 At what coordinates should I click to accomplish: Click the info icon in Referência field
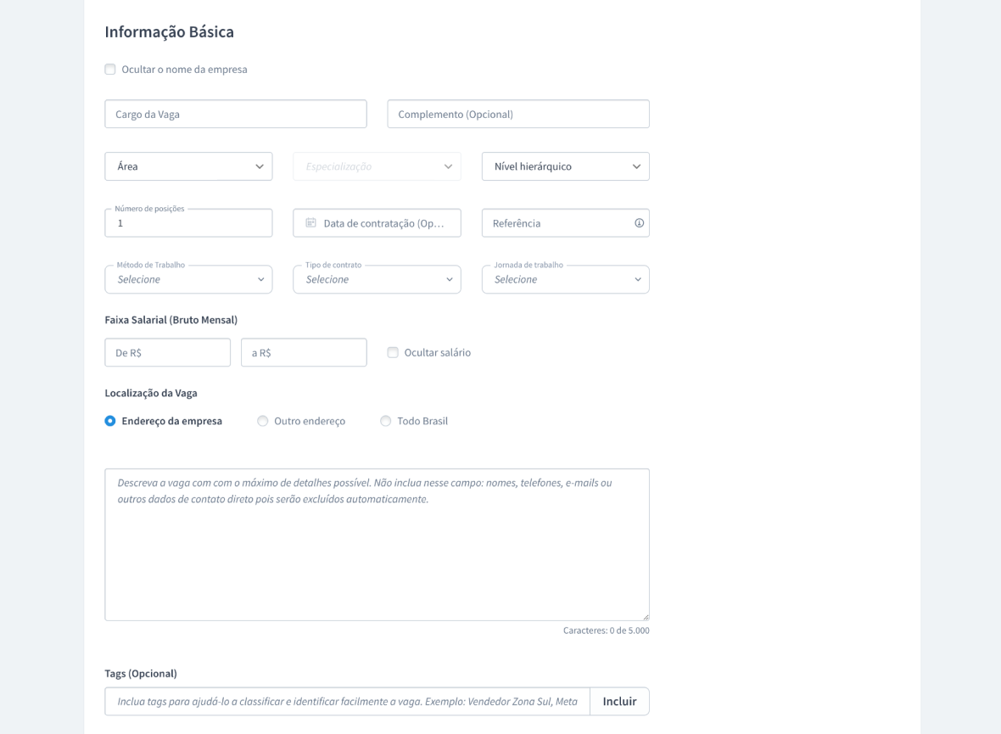639,223
